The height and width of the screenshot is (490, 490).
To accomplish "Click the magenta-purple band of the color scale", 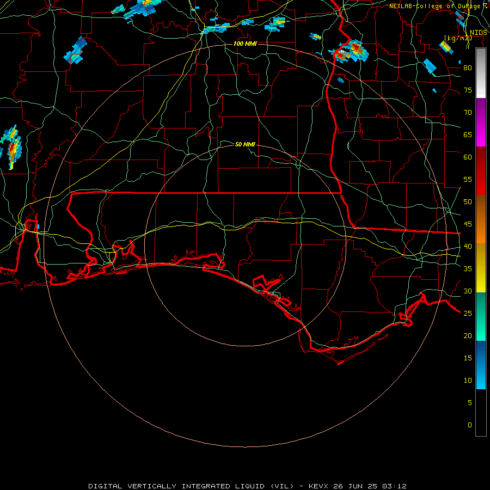I will [481, 122].
